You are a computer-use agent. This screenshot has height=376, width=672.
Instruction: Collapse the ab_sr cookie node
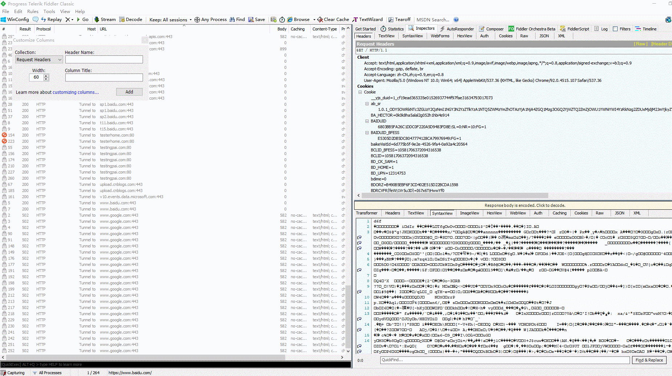point(367,104)
